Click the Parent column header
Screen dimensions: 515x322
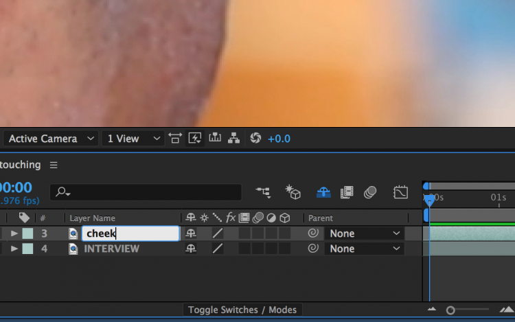[320, 218]
